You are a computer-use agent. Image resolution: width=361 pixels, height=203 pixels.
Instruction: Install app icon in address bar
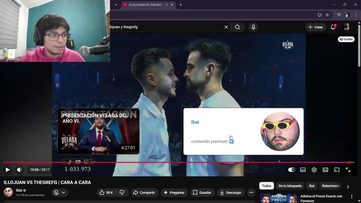[x=320, y=15]
